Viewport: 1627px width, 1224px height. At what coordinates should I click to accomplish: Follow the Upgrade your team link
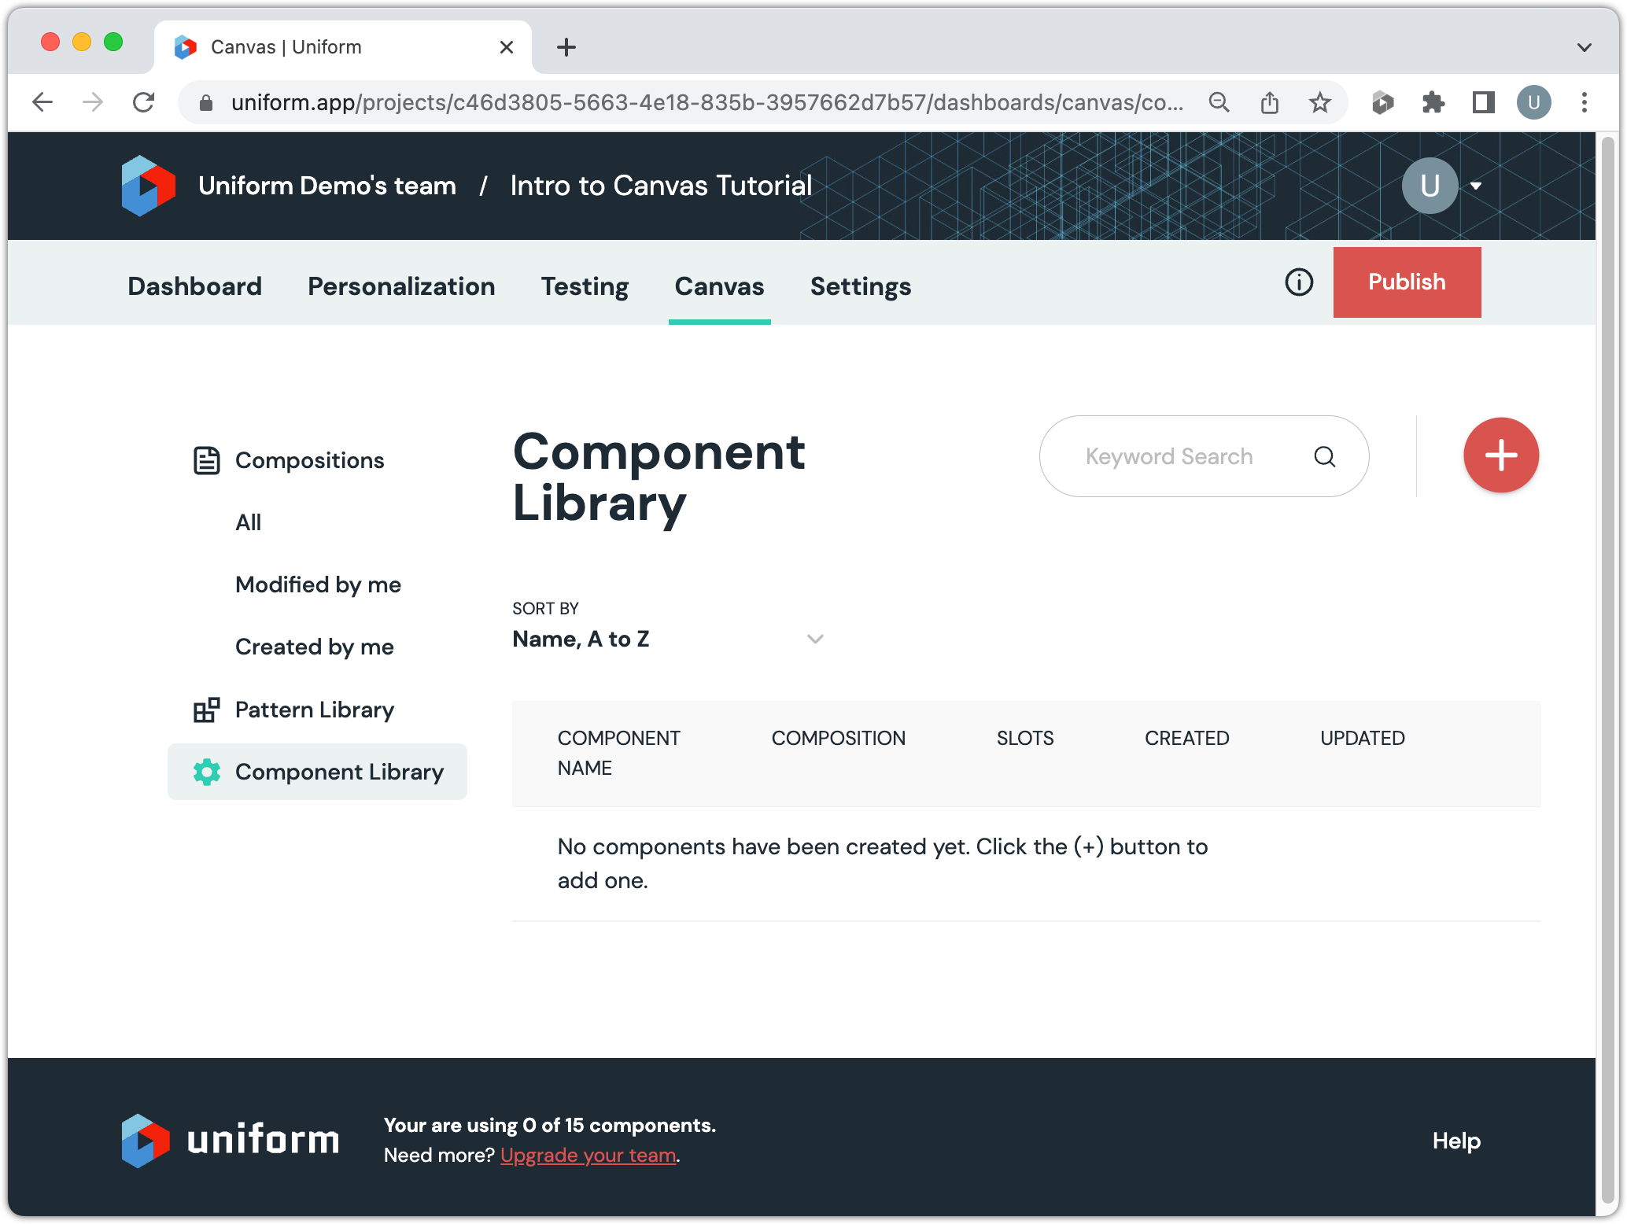pos(588,1155)
